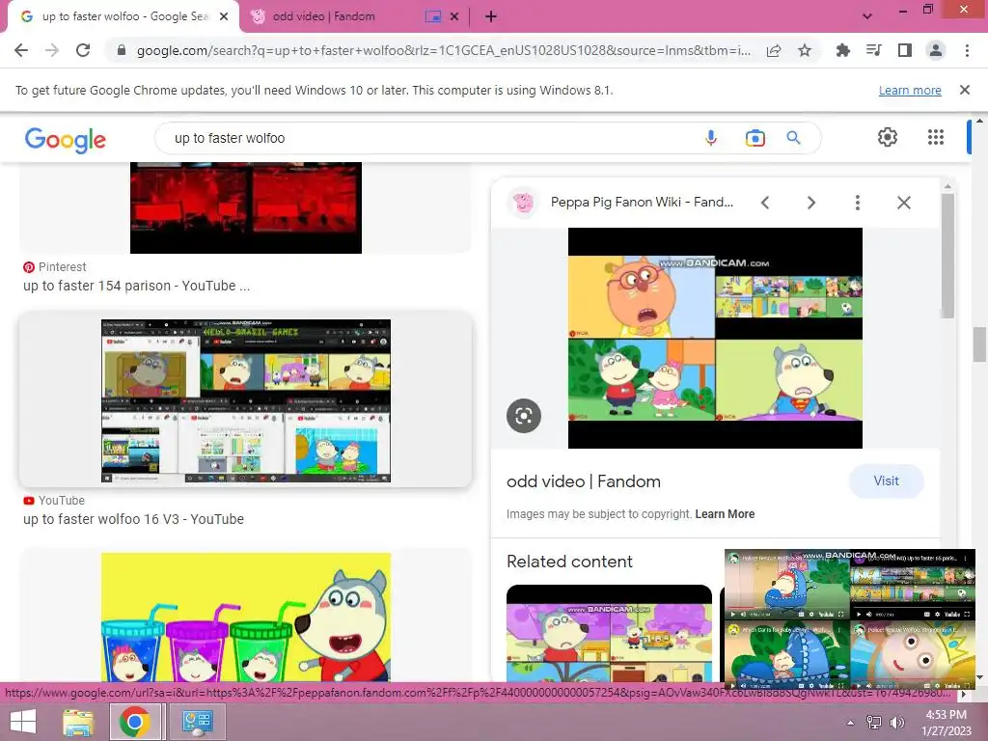Reload the current page
This screenshot has height=741, width=988.
83,50
